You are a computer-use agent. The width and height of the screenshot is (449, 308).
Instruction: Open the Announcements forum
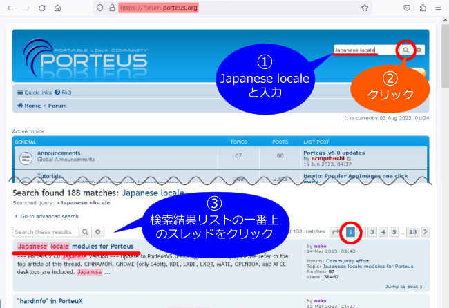(x=59, y=153)
